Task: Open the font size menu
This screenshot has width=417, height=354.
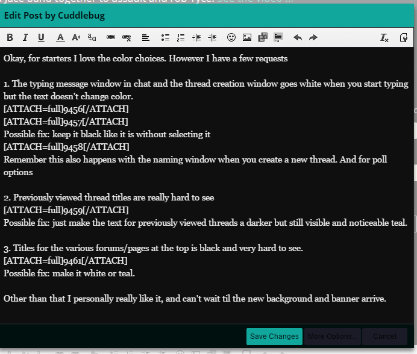Action: coord(76,37)
